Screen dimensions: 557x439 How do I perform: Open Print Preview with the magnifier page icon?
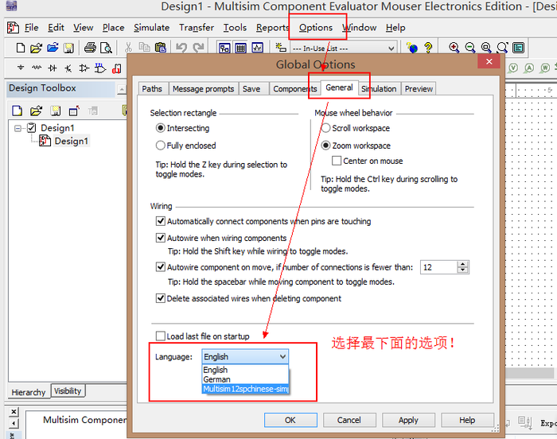tap(106, 48)
